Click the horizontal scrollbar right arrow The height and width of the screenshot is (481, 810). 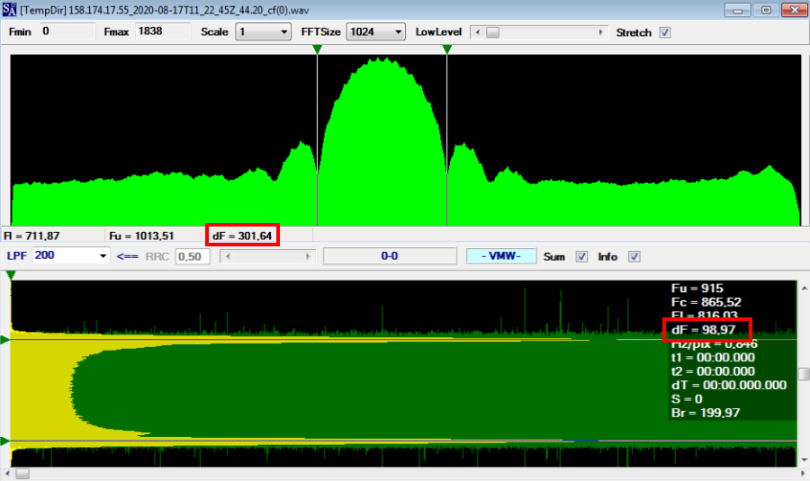pyautogui.click(x=804, y=473)
